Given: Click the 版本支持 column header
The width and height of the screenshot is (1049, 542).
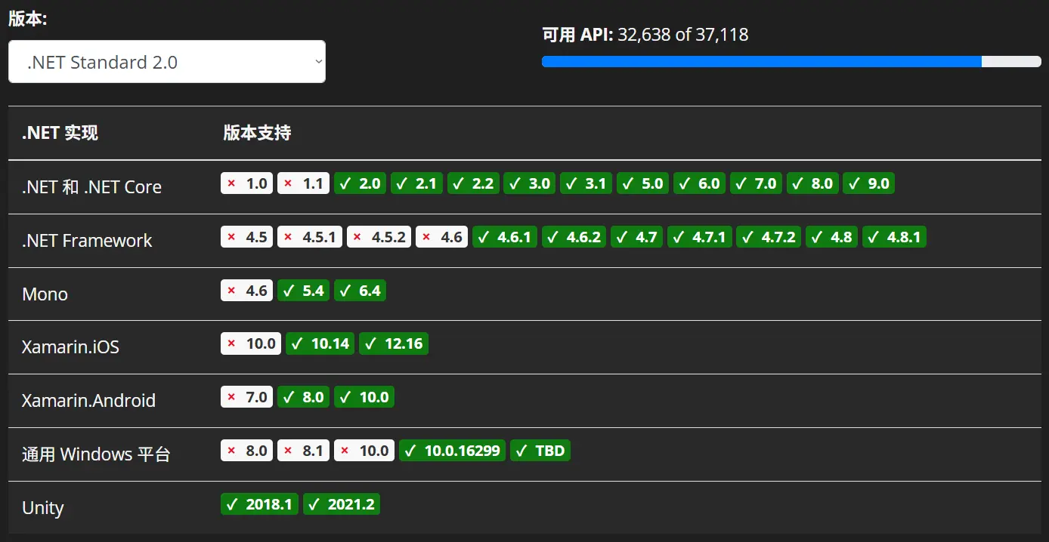Looking at the screenshot, I should pyautogui.click(x=257, y=134).
